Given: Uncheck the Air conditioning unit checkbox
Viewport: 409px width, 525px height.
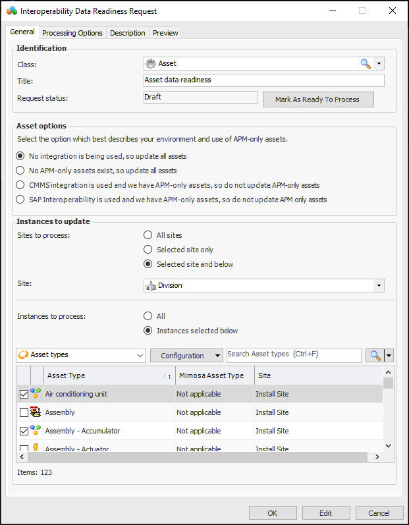Looking at the screenshot, I should click(24, 395).
